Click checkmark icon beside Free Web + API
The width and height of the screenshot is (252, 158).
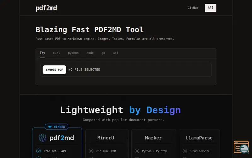pyautogui.click(x=38, y=151)
